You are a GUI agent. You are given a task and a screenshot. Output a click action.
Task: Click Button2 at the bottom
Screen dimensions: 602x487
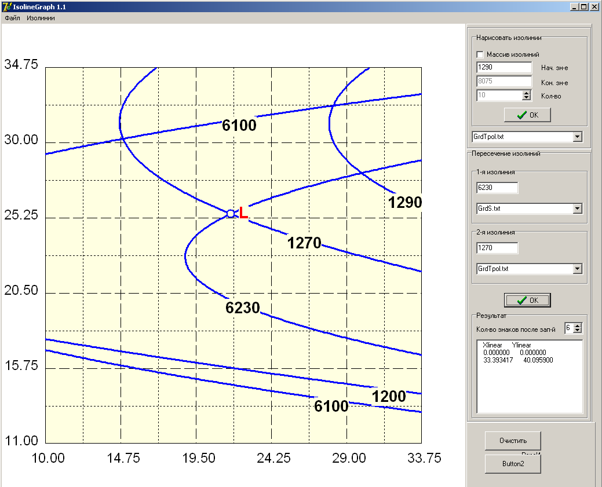(x=513, y=464)
